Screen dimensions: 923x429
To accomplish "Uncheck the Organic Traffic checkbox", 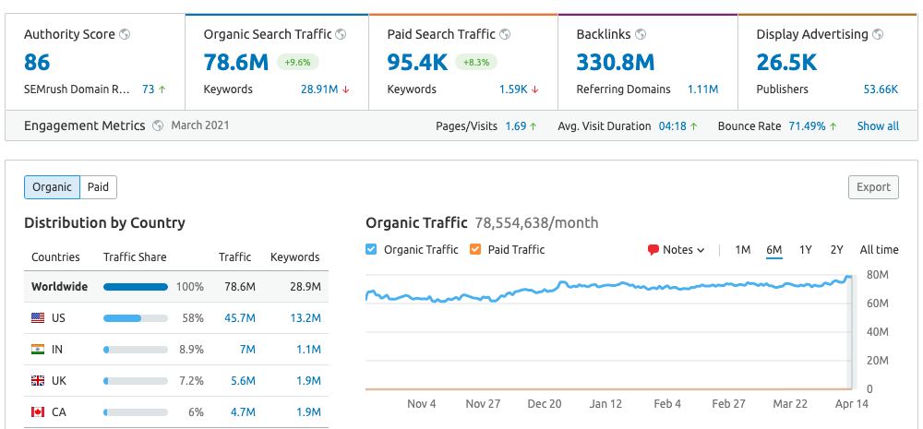I will pyautogui.click(x=371, y=249).
